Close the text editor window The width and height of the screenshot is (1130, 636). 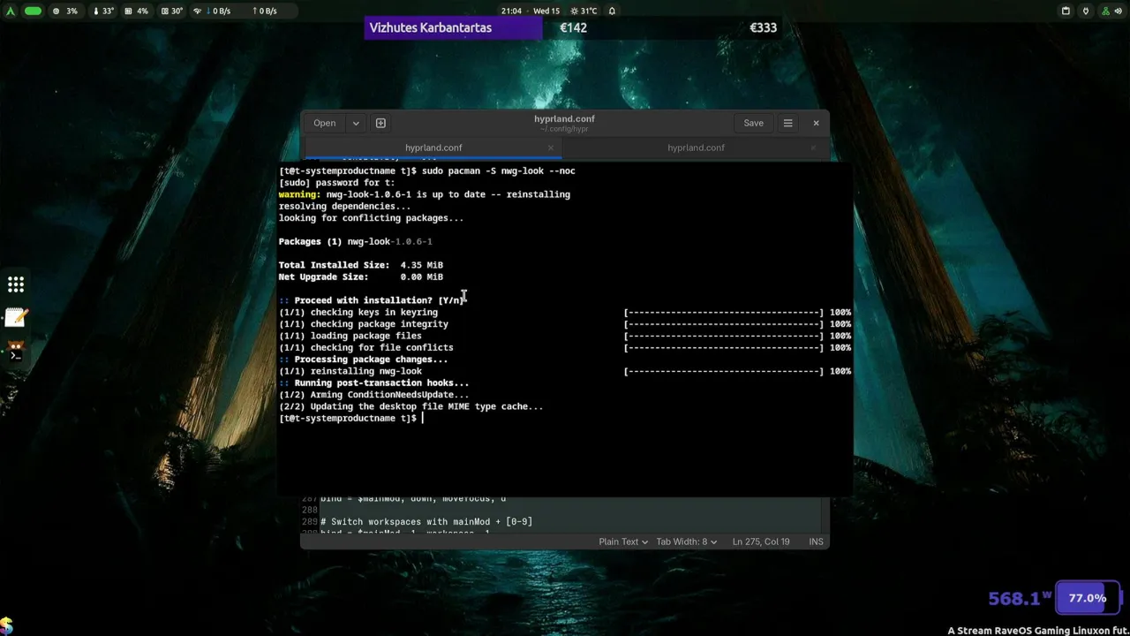pos(816,123)
